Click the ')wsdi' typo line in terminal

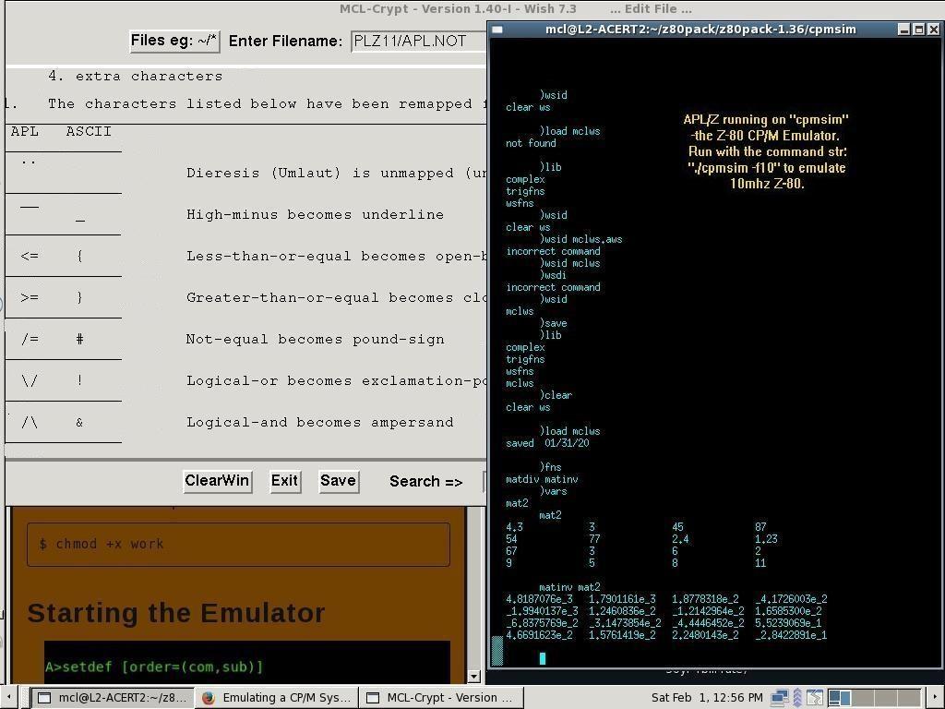pyautogui.click(x=553, y=275)
